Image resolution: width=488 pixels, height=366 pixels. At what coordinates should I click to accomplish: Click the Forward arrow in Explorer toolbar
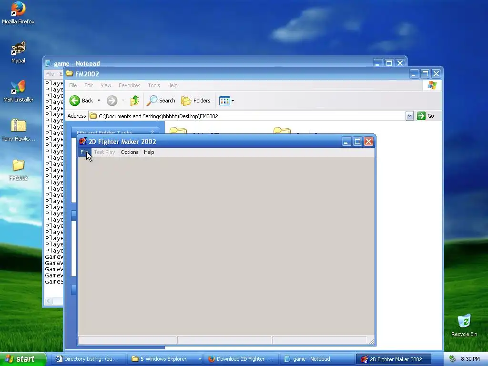112,101
